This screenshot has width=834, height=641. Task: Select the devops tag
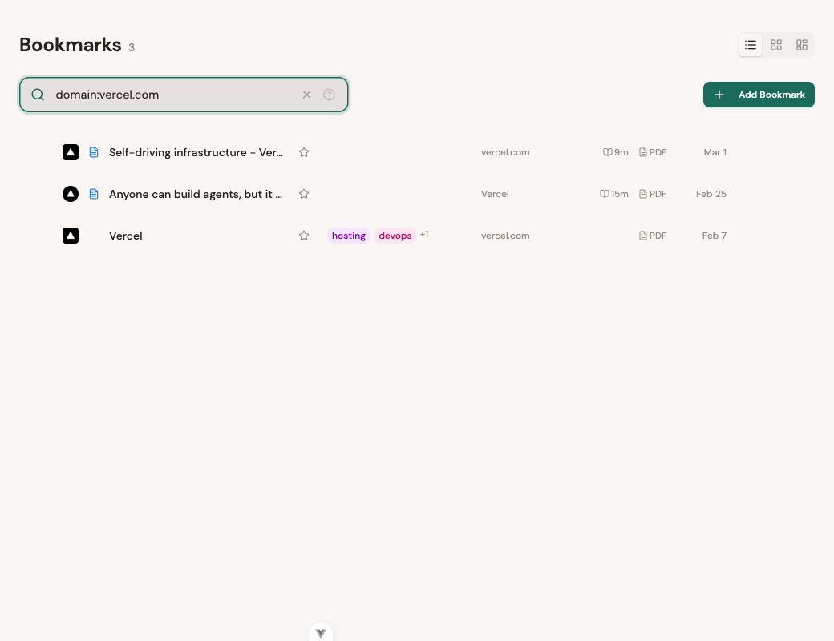click(395, 236)
